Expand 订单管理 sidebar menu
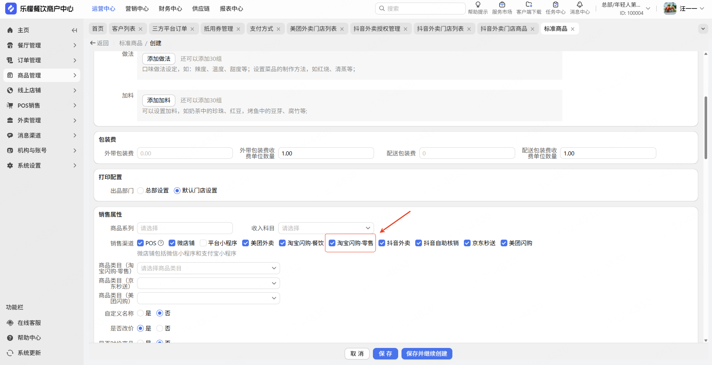 42,60
